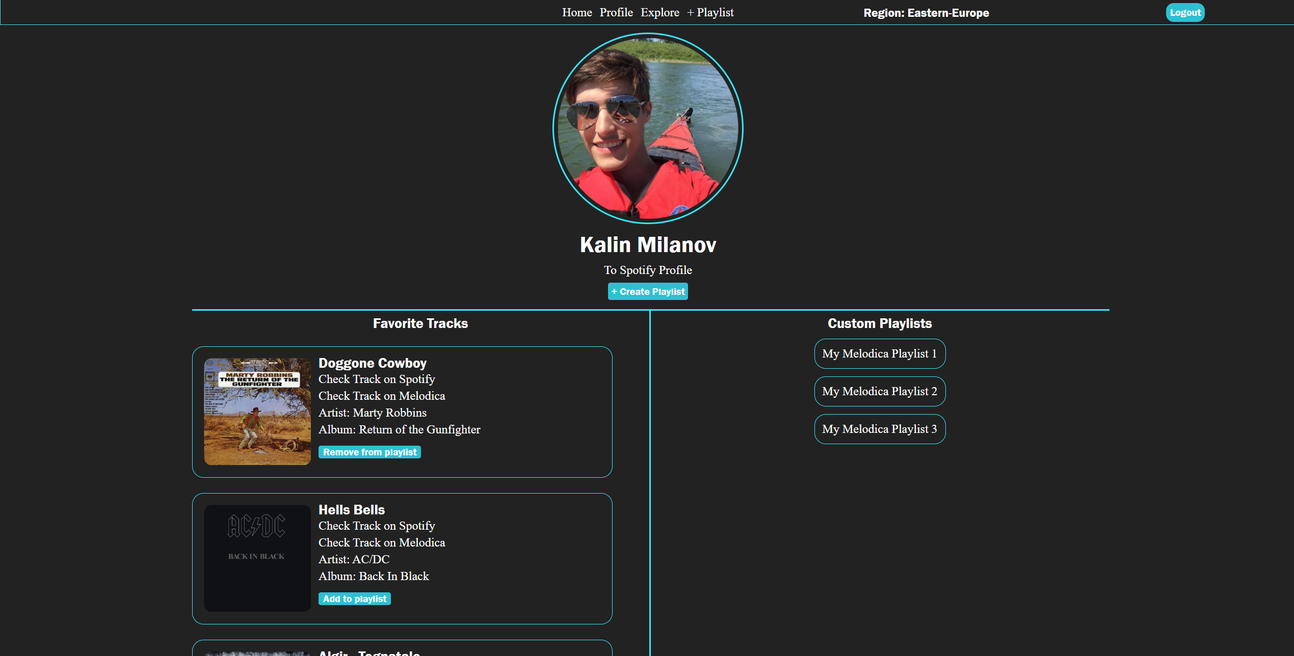This screenshot has height=656, width=1294.
Task: Open My Melodica Playlist 3
Action: [x=880, y=429]
